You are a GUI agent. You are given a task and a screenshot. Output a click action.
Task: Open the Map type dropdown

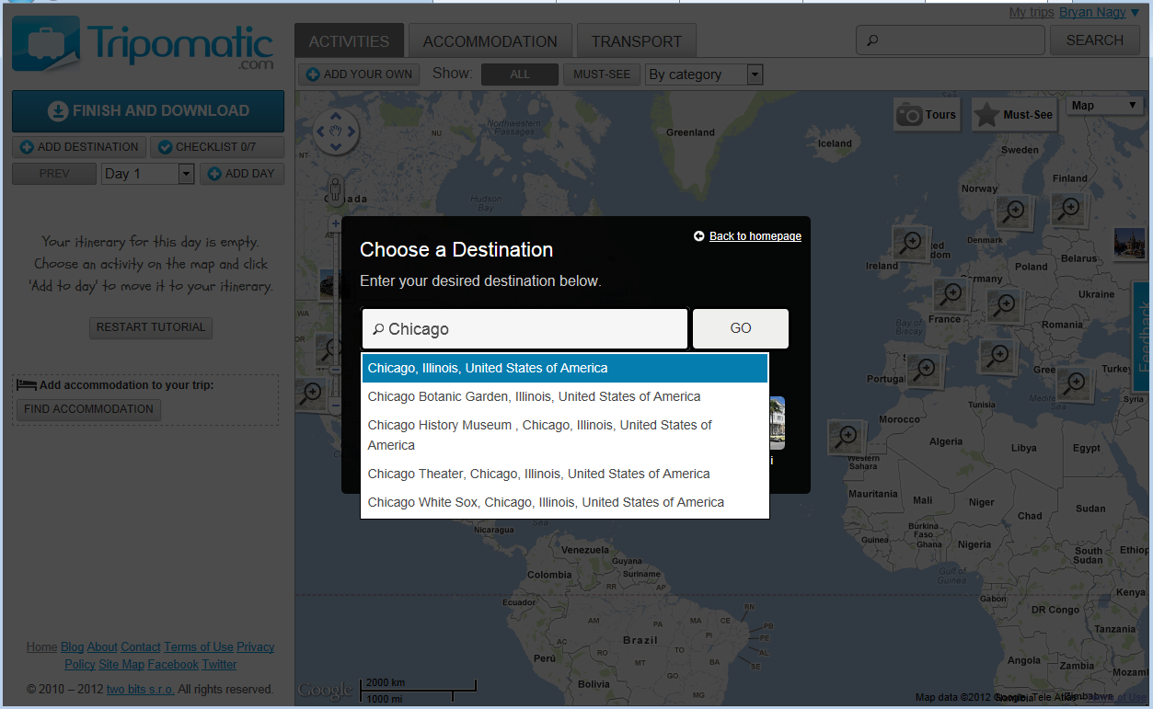(1103, 106)
